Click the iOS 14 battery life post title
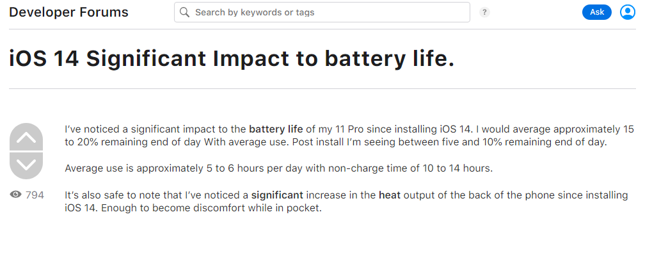 click(232, 59)
